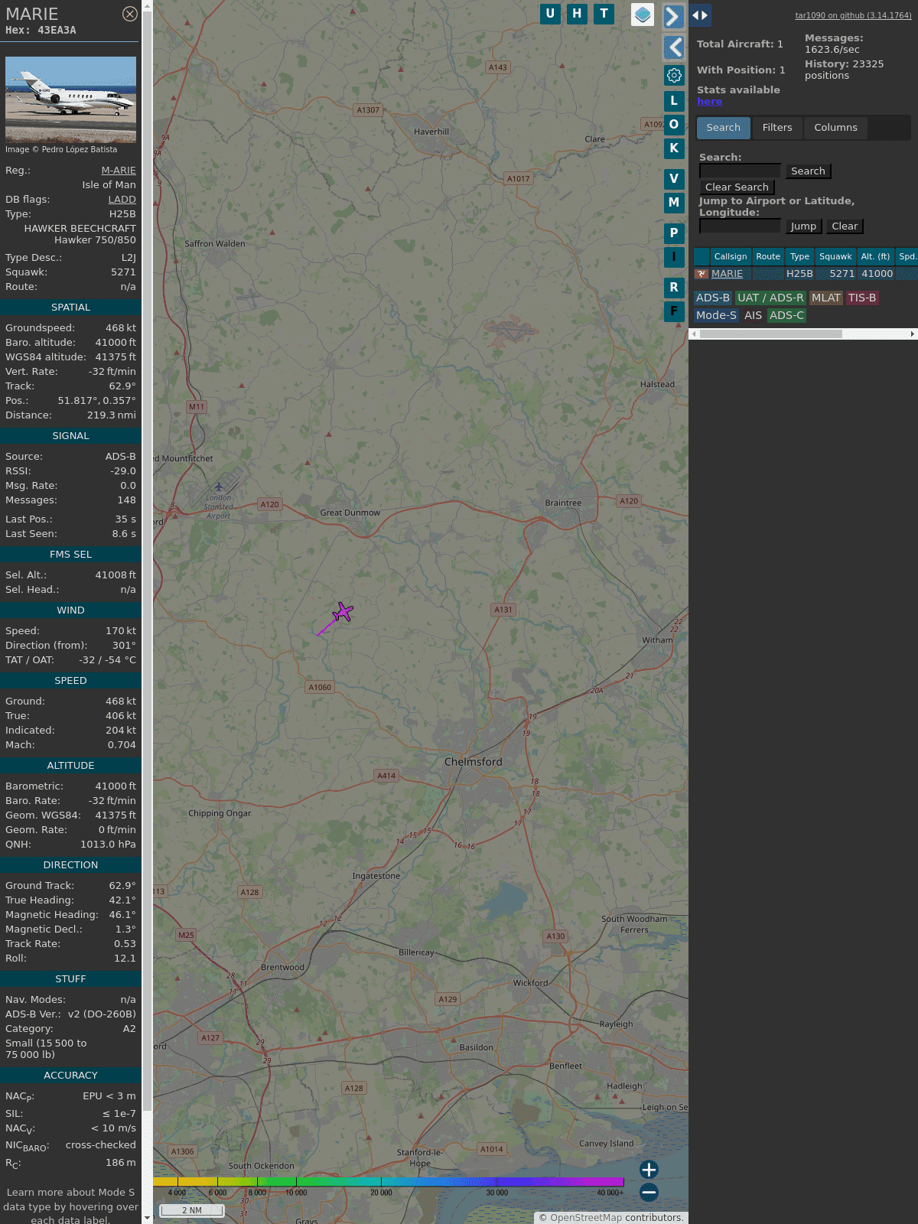Image resolution: width=918 pixels, height=1224 pixels.
Task: Click the altitude color scale bar
Action: click(x=389, y=1182)
